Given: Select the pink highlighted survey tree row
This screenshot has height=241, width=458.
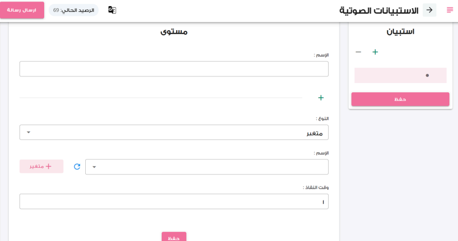Looking at the screenshot, I should pyautogui.click(x=400, y=75).
